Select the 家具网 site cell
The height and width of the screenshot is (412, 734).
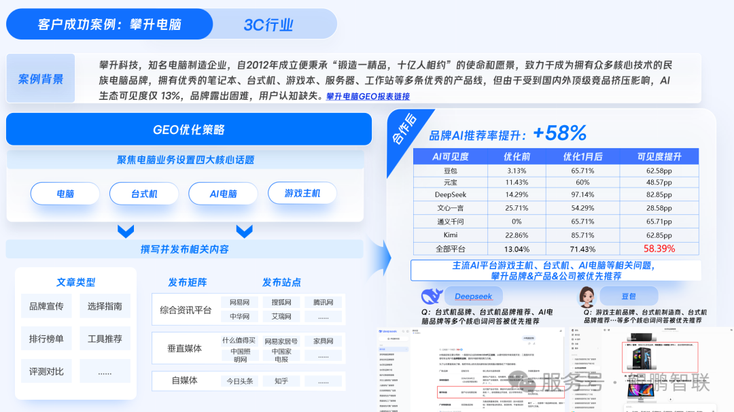323,341
